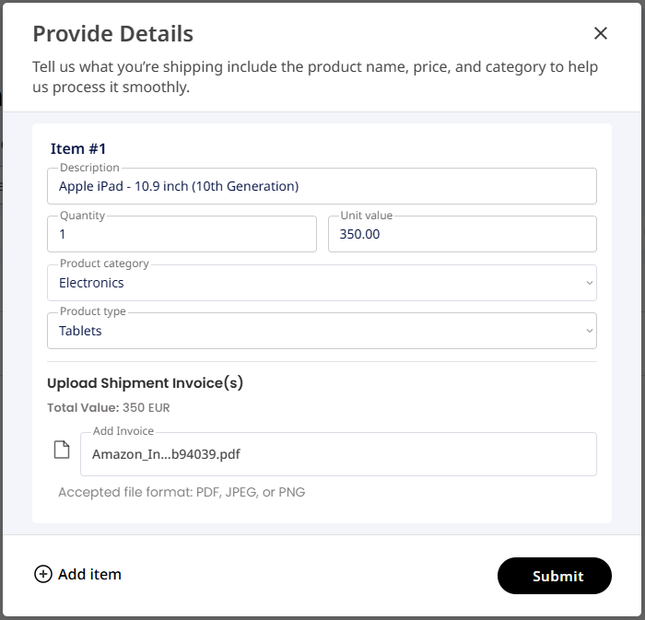Click the Product type chevron arrow
This screenshot has height=620, width=645.
click(590, 331)
